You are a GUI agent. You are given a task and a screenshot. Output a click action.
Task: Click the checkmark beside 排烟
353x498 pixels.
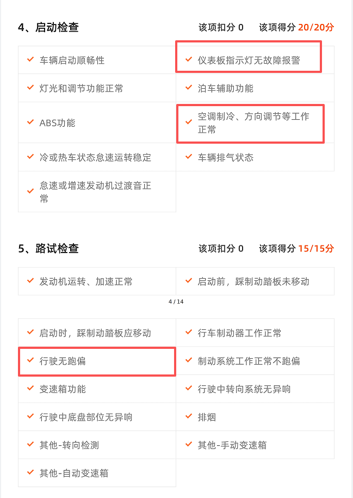click(x=189, y=417)
